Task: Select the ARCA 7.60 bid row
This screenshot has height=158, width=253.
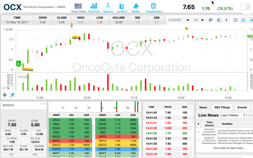Action: [x=70, y=120]
